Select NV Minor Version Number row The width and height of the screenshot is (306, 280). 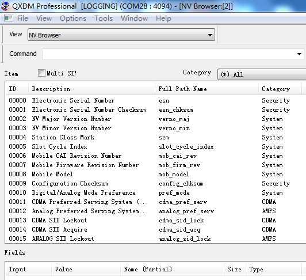coord(155,128)
